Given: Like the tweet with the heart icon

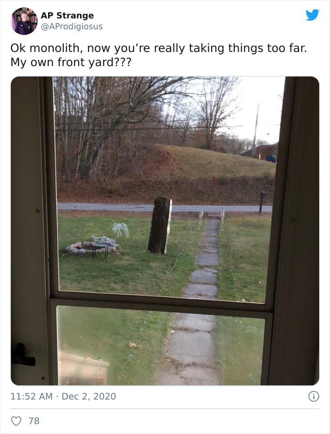Looking at the screenshot, I should pyautogui.click(x=16, y=421).
